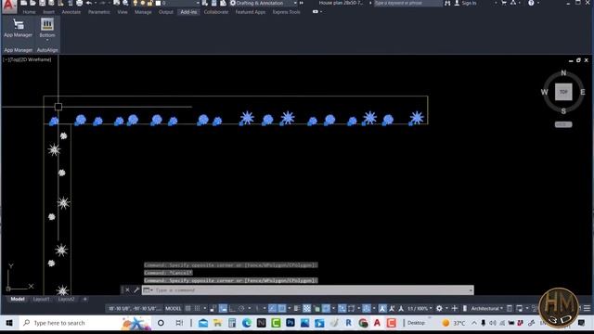Switch to Layout2 tab
Image resolution: width=594 pixels, height=334 pixels.
(x=66, y=299)
